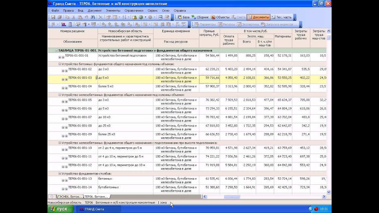
Task: Click the horizontal scrollbar right arrow
Action: 324,196
